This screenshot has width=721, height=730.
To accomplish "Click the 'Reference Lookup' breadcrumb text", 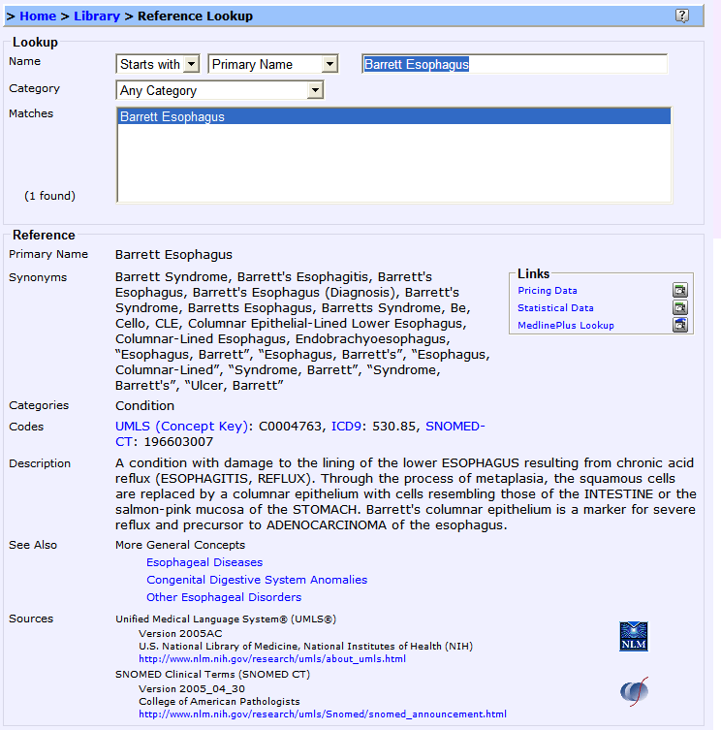I will 195,16.
